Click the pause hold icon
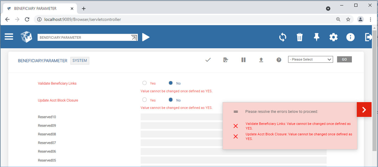The height and width of the screenshot is (167, 378). 243,60
